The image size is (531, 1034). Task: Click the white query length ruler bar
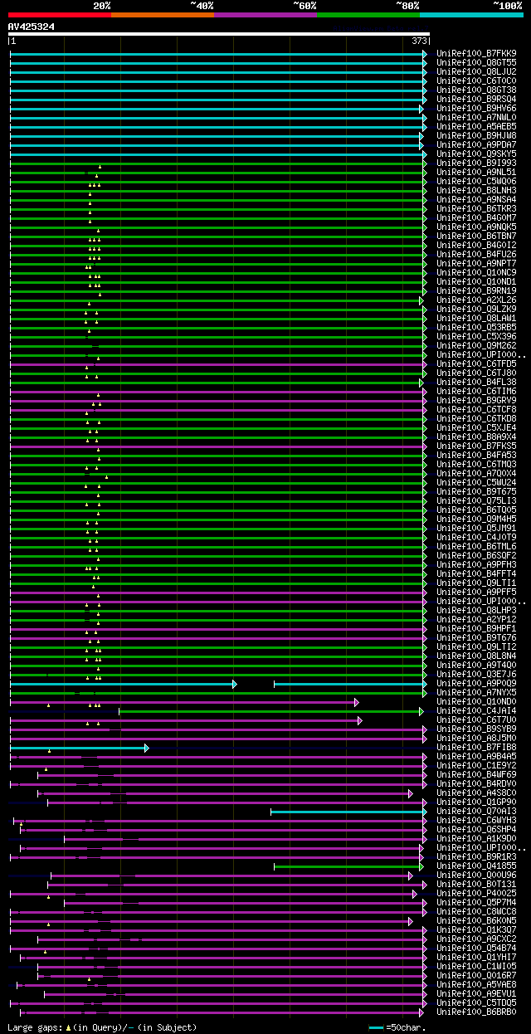coord(219,34)
